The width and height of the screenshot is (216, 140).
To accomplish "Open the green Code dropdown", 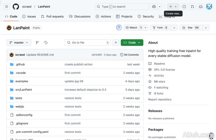I will tap(132, 42).
